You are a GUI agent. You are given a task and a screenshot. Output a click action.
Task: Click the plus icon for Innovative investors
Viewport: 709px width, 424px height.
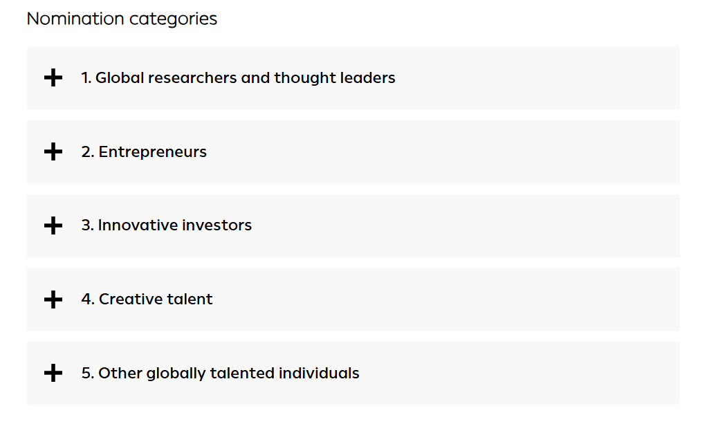point(53,225)
